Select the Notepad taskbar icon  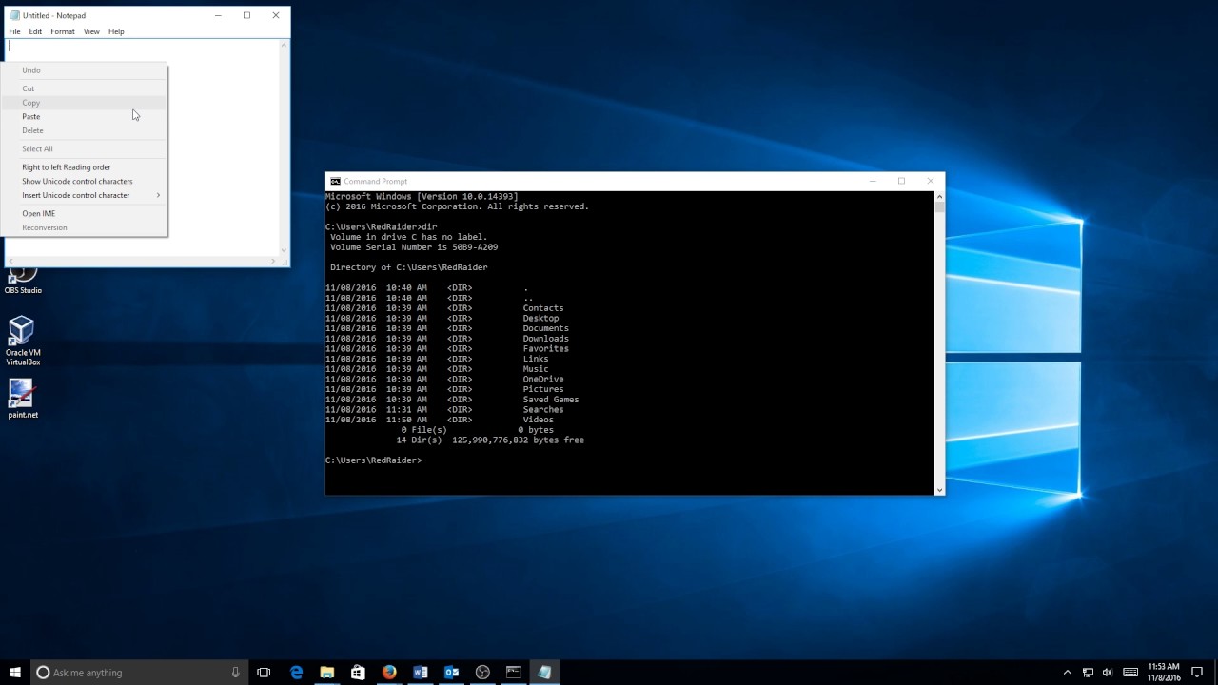(x=544, y=672)
